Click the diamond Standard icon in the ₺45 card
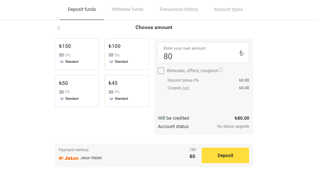Viewport: 318px width, 177px height. point(111,99)
